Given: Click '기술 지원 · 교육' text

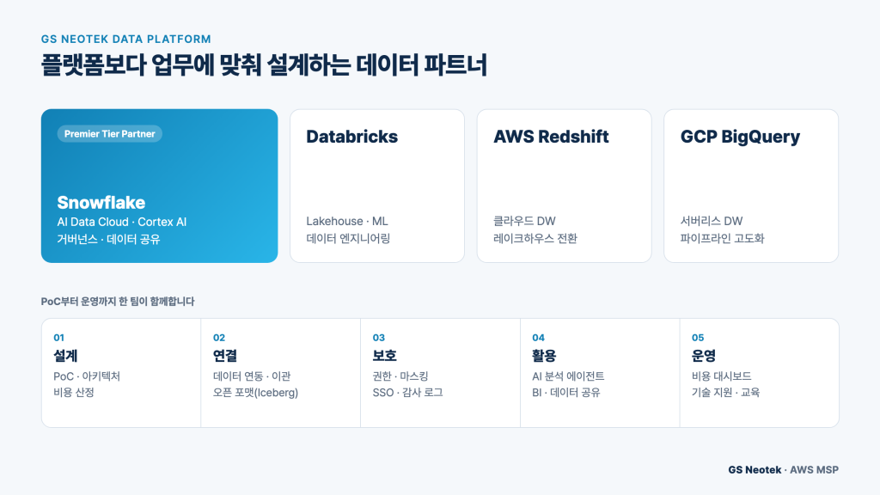Looking at the screenshot, I should pos(725,392).
